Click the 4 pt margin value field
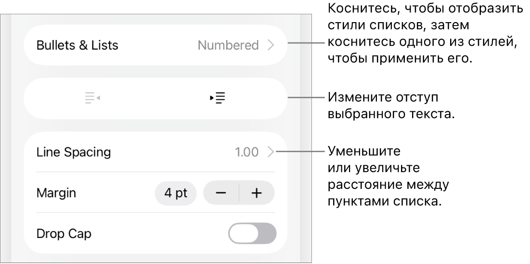This screenshot has height=264, width=530. coord(176,193)
